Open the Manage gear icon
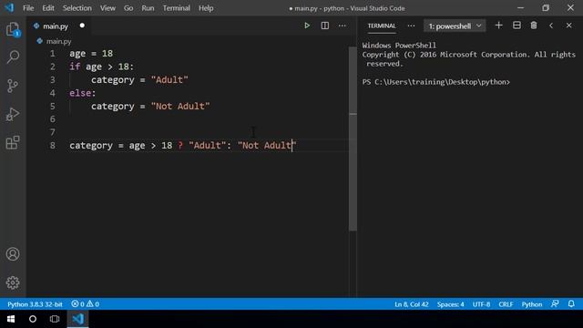The image size is (583, 328). coord(13,282)
